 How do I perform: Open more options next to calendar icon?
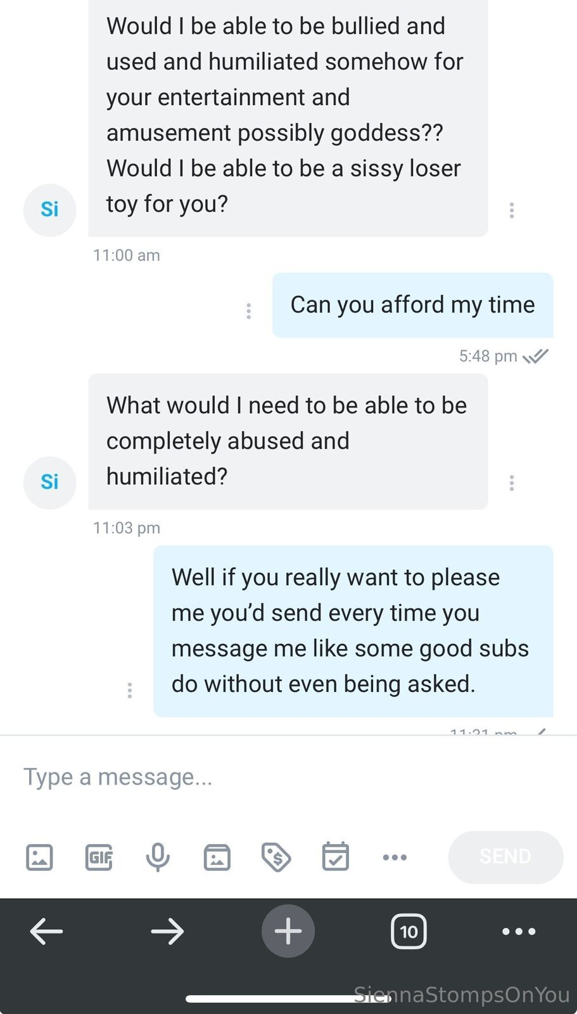point(395,857)
